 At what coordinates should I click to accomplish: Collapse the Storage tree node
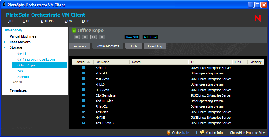tap(5, 47)
